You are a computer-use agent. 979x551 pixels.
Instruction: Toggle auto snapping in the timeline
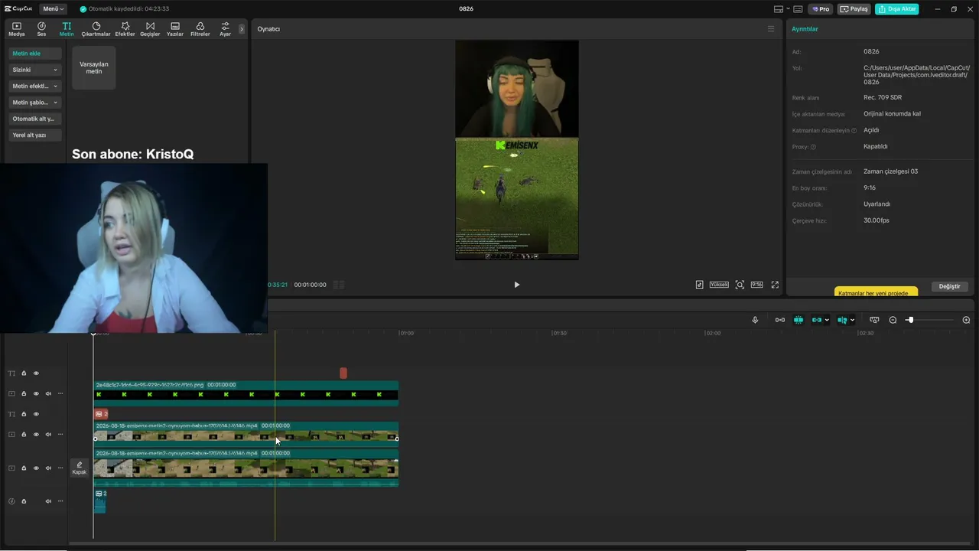tap(798, 320)
